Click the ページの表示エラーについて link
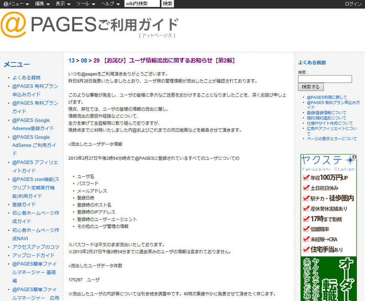The image size is (365, 301). [332, 139]
